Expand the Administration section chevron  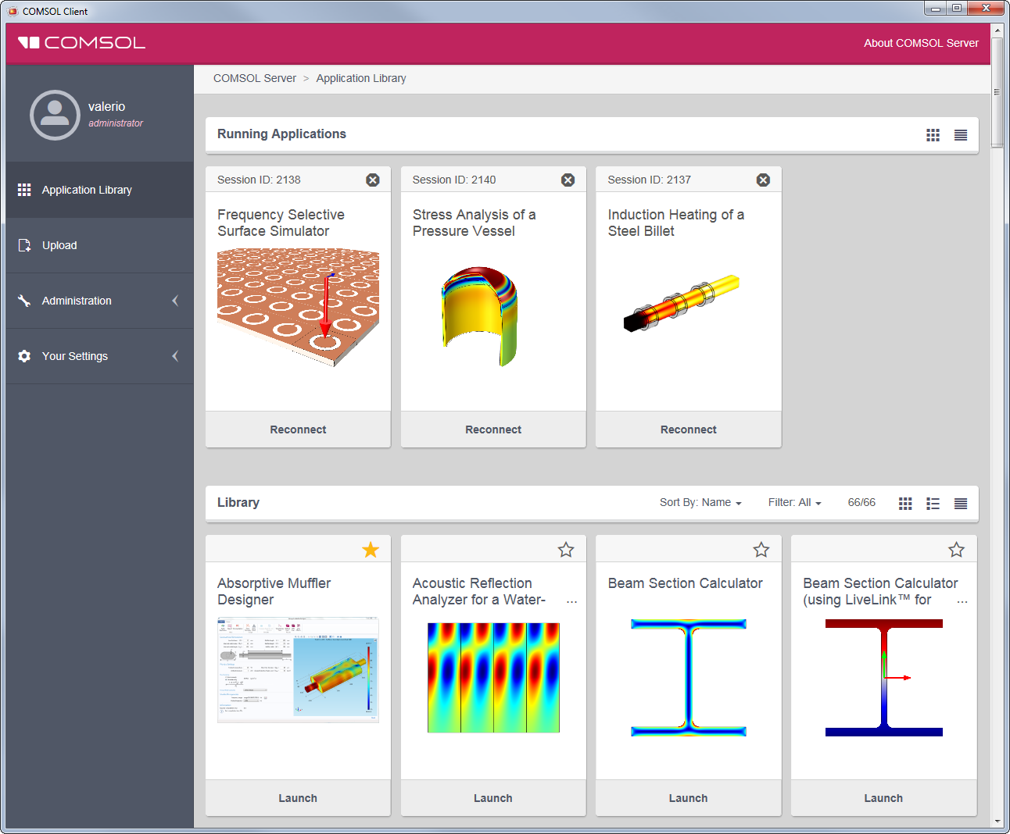174,301
